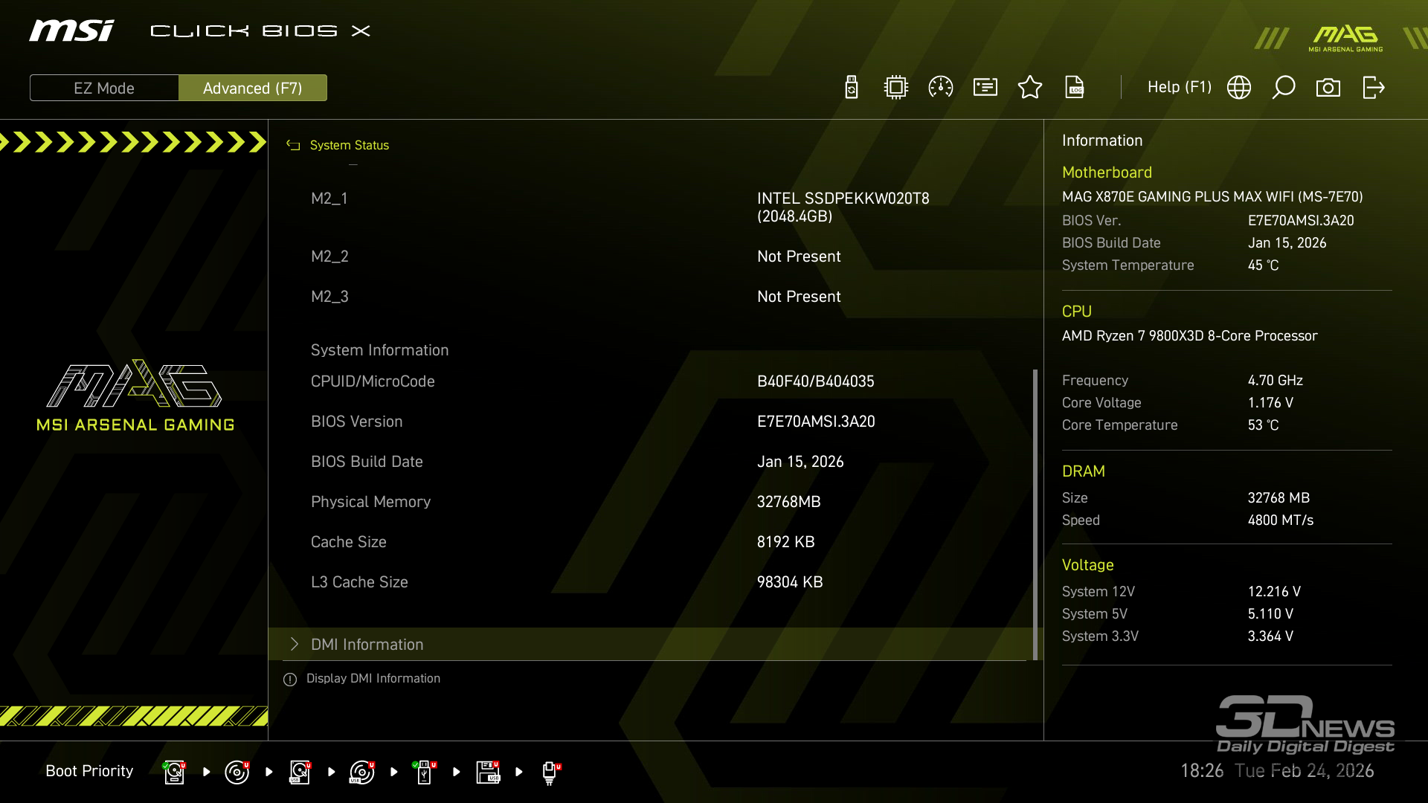
Task: Open Favorites star icon
Action: click(1030, 88)
